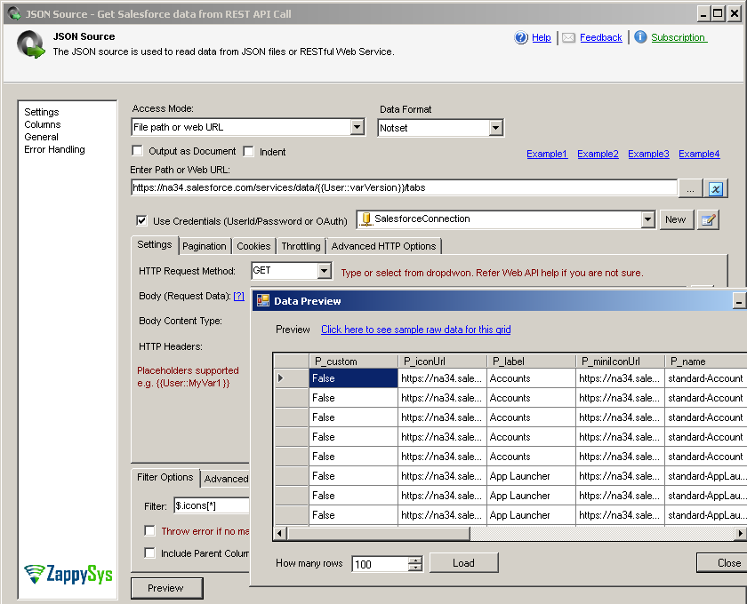Check the Include Parent Columns checkbox
The width and height of the screenshot is (747, 604).
(x=149, y=552)
